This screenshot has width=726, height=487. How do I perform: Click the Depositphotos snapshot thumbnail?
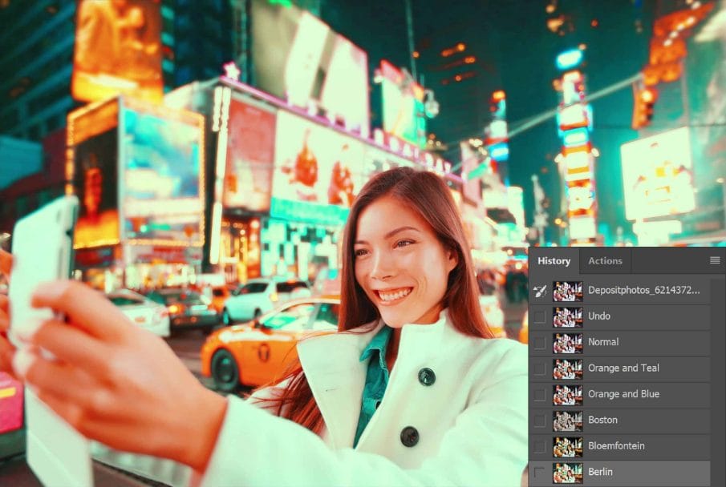pyautogui.click(x=567, y=291)
